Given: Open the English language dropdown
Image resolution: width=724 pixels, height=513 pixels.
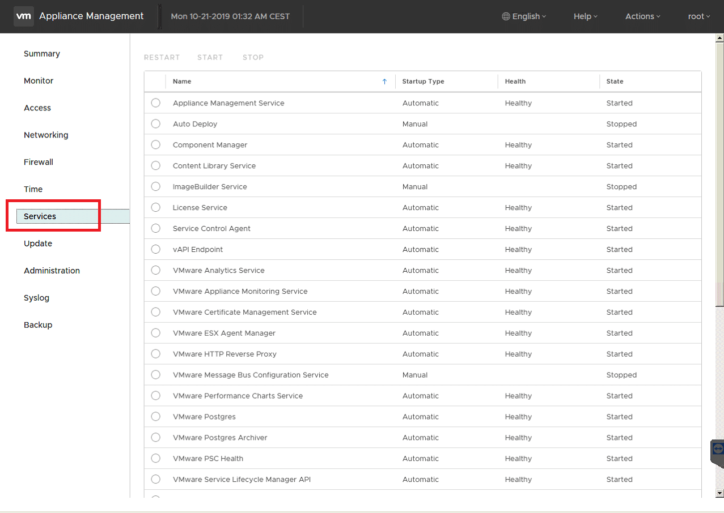Looking at the screenshot, I should point(524,16).
